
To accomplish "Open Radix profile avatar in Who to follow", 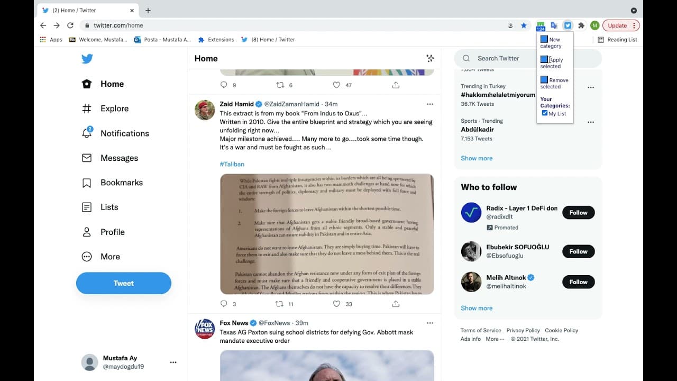I will click(x=471, y=213).
